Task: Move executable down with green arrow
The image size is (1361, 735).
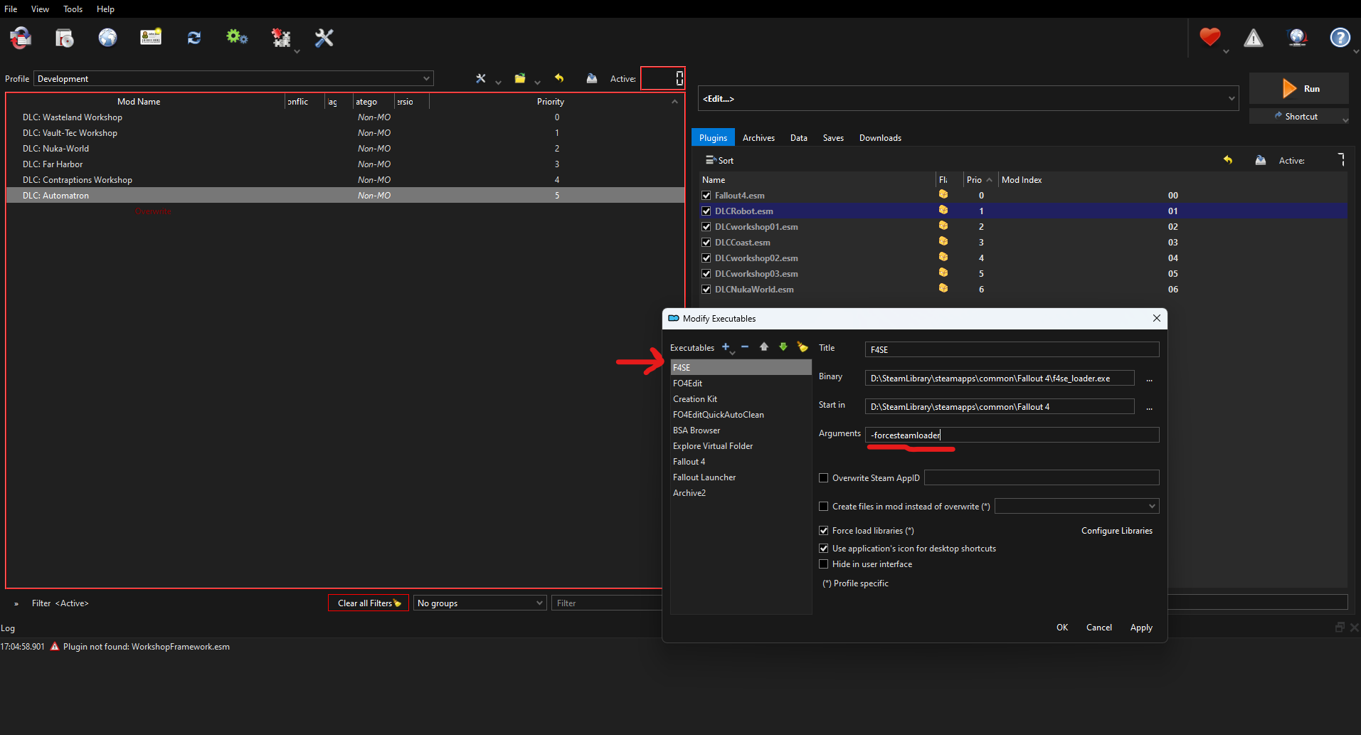Action: pos(783,347)
